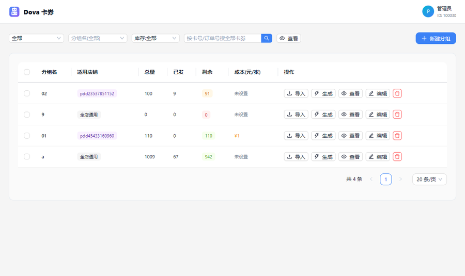Click the cost value ¥1
The height and width of the screenshot is (276, 465).
point(237,136)
